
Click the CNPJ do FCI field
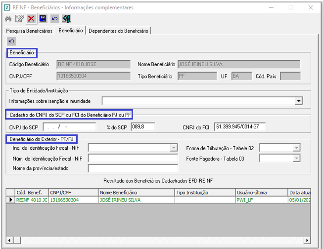pos(240,127)
